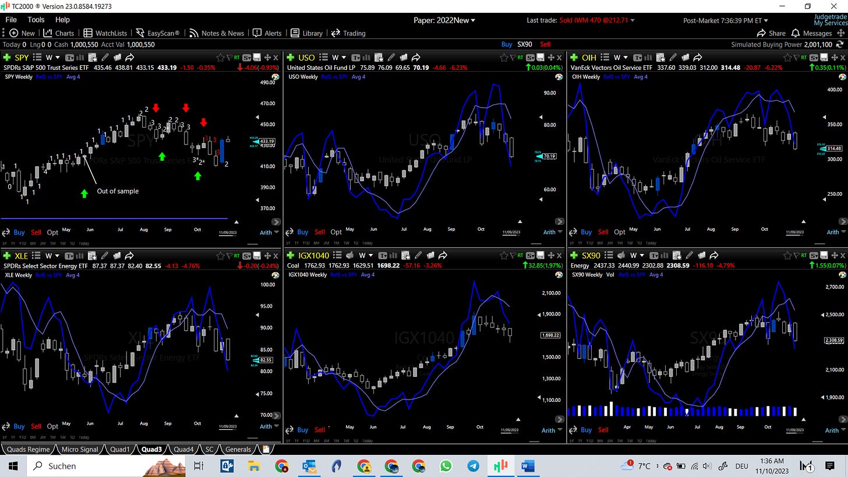Click the Share icon in top toolbar
Image resolution: width=848 pixels, height=477 pixels.
click(761, 33)
